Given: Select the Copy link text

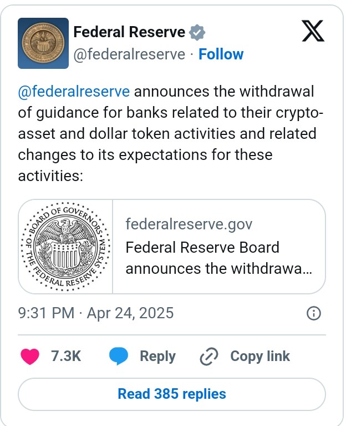Looking at the screenshot, I should tap(259, 357).
